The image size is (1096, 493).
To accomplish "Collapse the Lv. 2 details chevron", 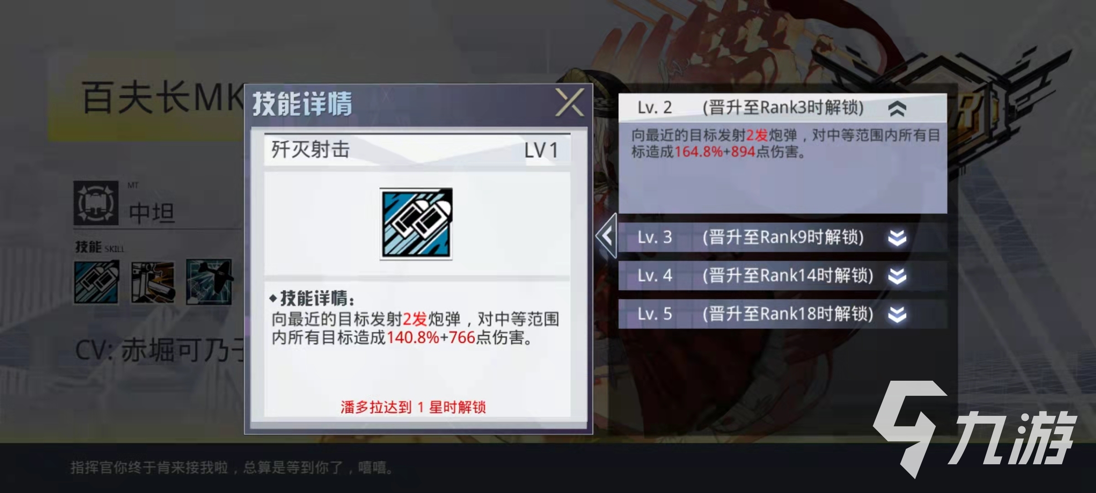I will [x=897, y=109].
